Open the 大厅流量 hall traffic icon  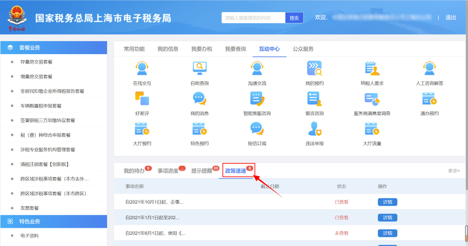click(372, 129)
